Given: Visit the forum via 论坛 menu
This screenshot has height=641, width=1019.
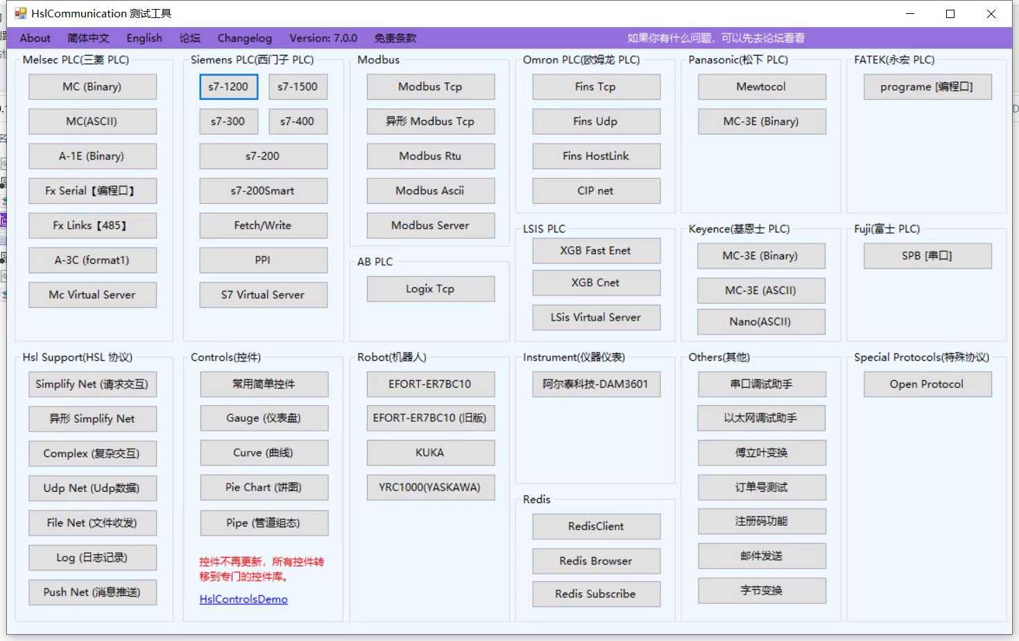Looking at the screenshot, I should coord(189,38).
